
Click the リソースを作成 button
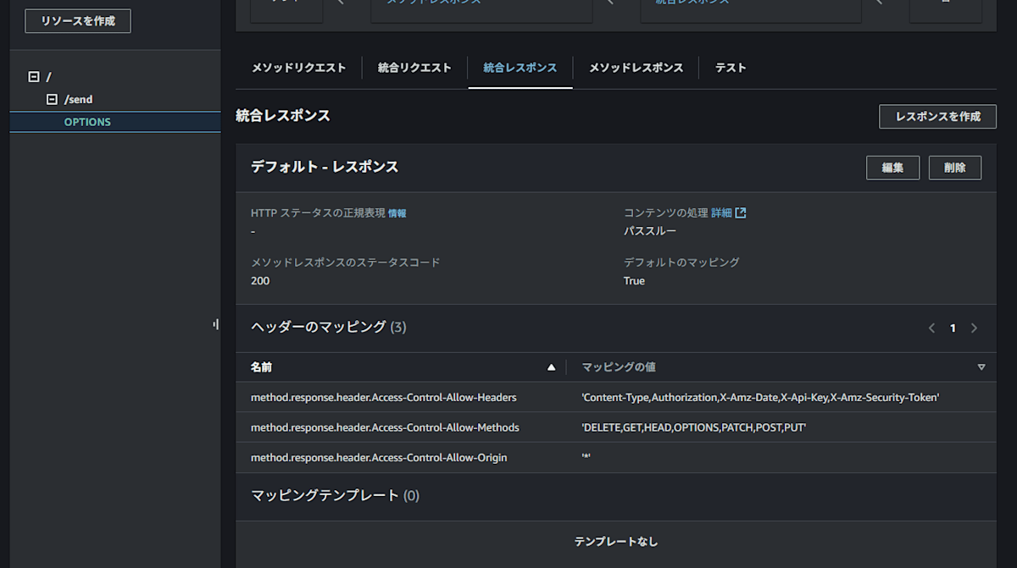tap(77, 20)
